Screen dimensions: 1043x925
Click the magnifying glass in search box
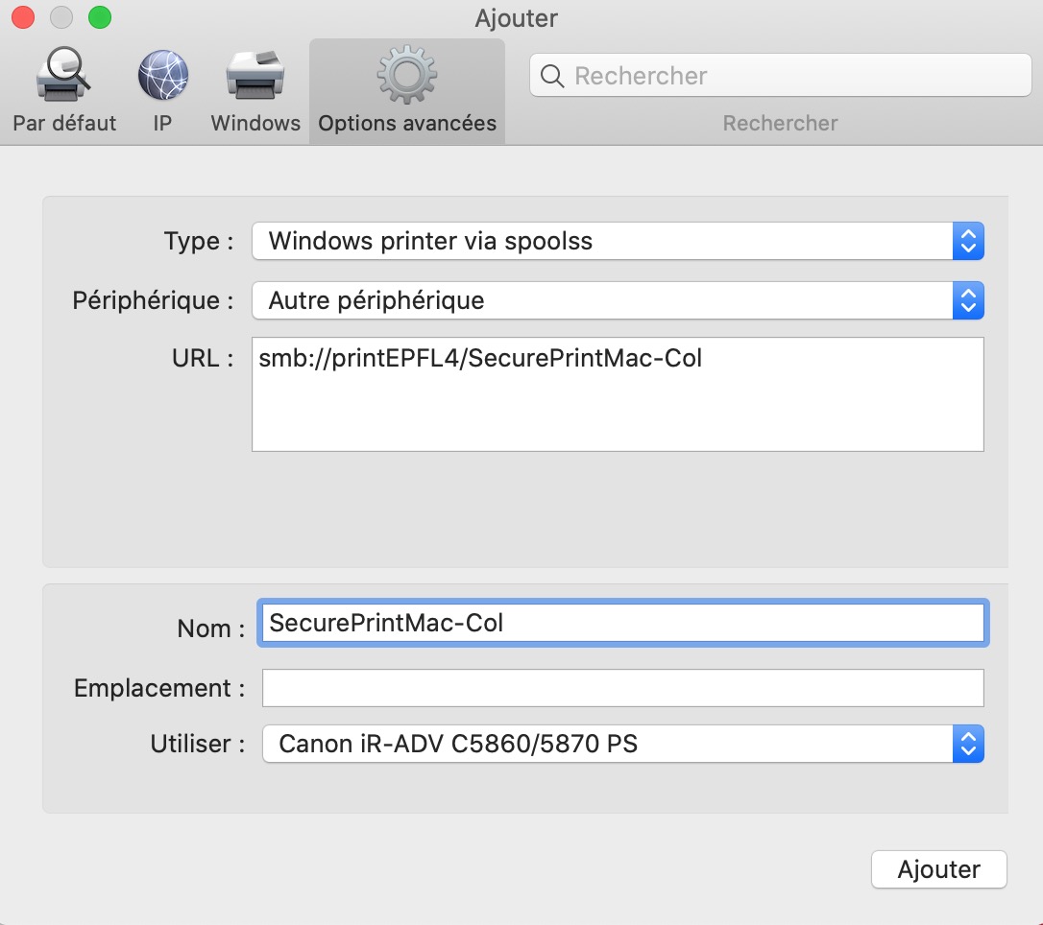point(552,76)
